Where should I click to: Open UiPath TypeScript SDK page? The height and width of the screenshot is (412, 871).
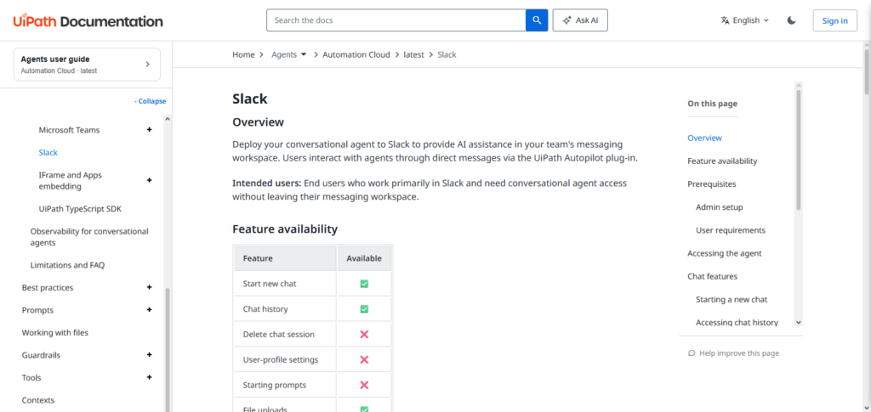(x=80, y=209)
